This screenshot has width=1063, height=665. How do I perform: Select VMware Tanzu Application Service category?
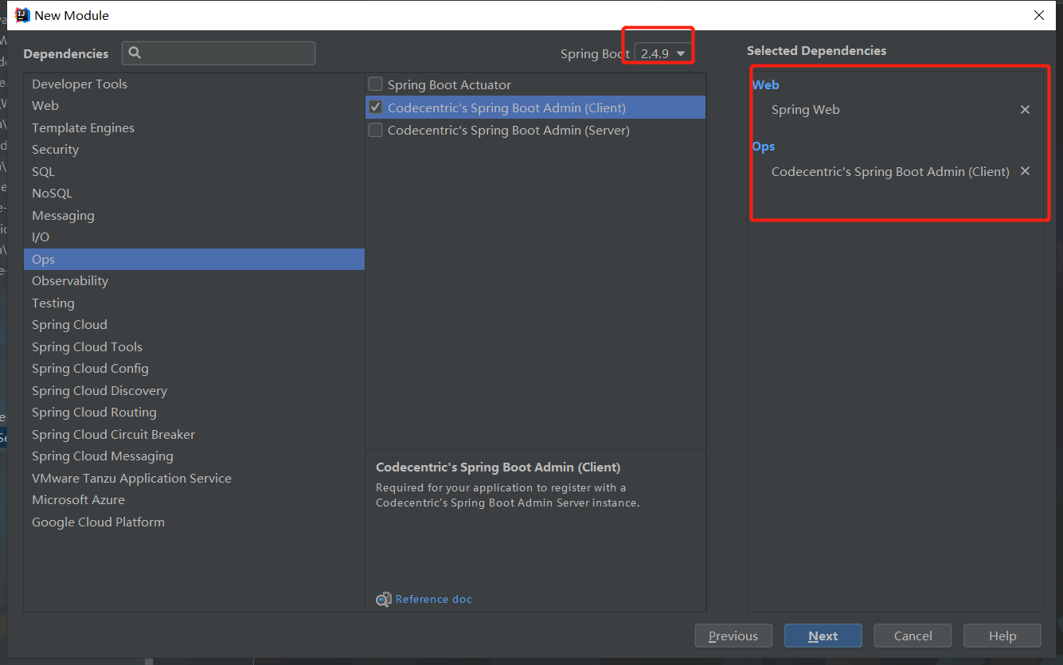tap(194, 478)
